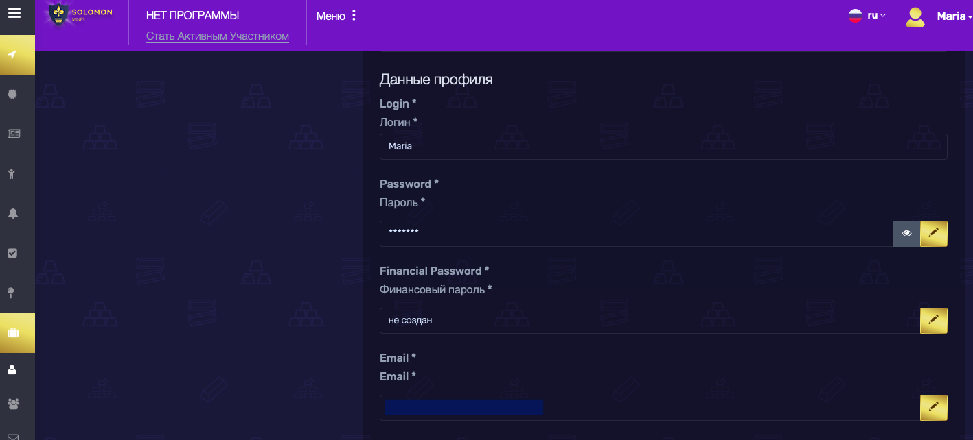Open the single user profile sidebar icon
This screenshot has height=440, width=973.
pyautogui.click(x=12, y=370)
